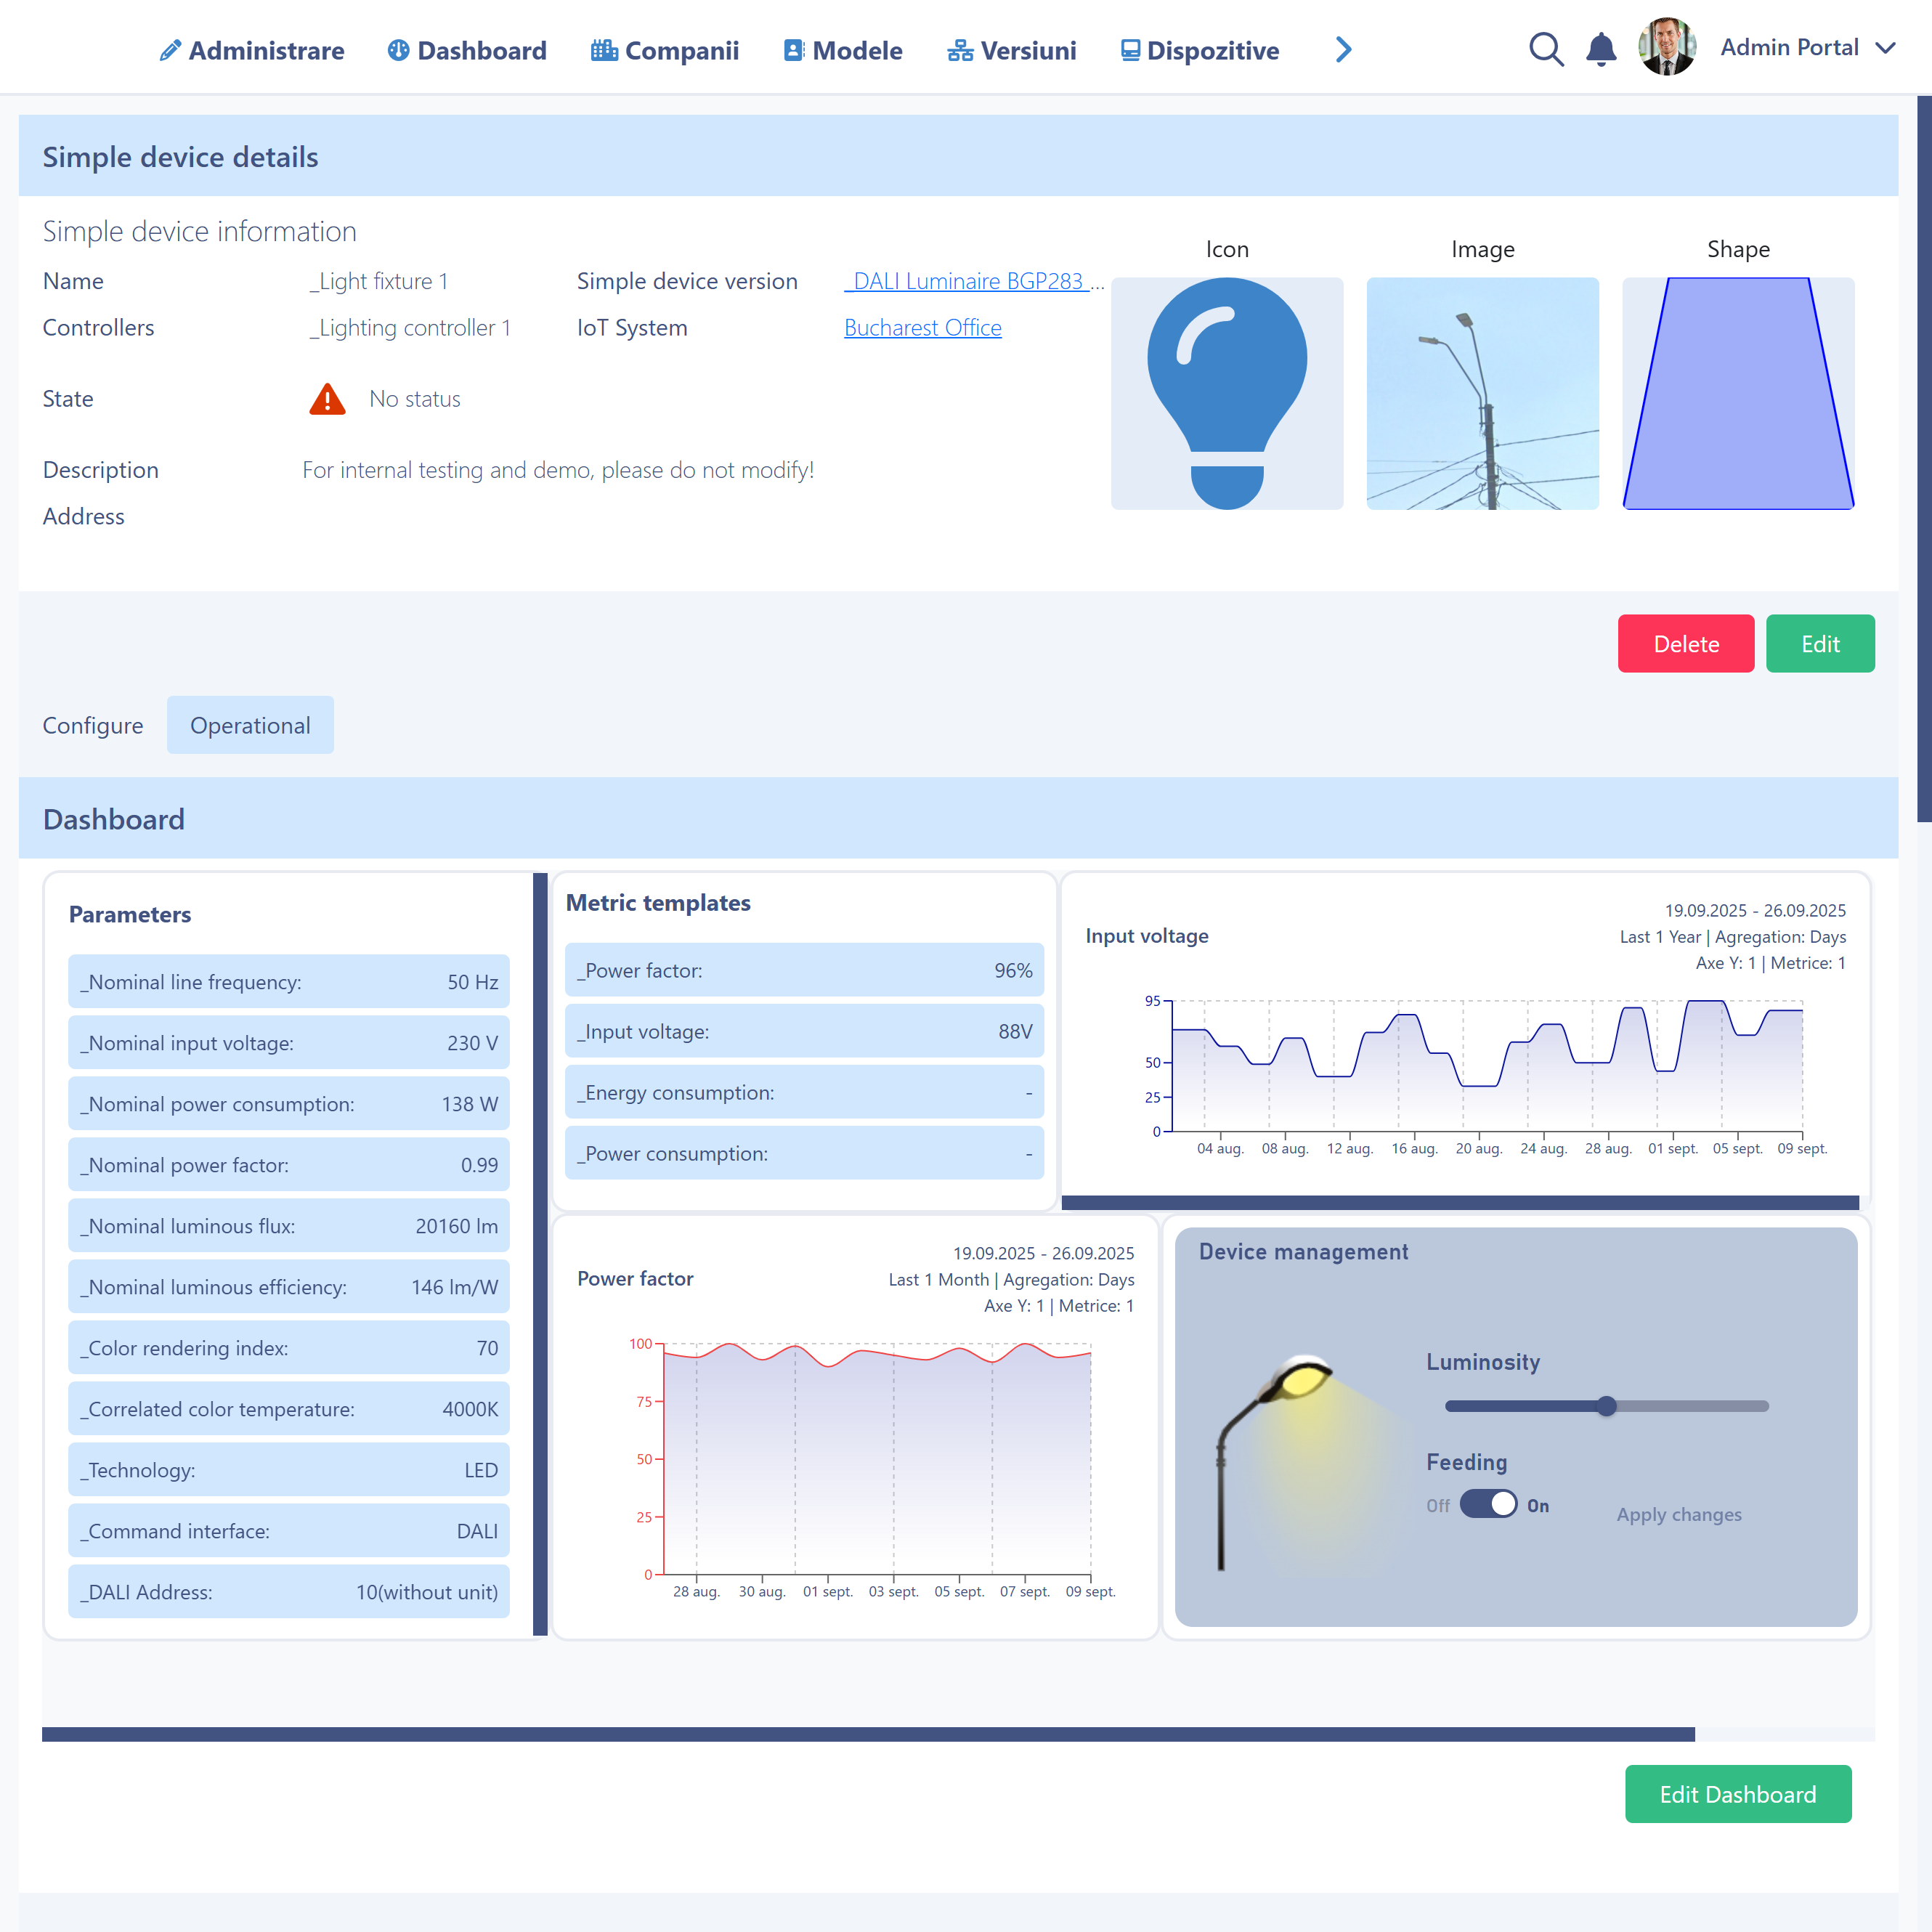The image size is (1932, 1932).
Task: Click the light bulb device icon
Action: tap(1227, 393)
